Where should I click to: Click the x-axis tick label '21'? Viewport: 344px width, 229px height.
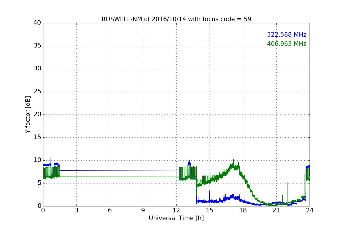276,210
